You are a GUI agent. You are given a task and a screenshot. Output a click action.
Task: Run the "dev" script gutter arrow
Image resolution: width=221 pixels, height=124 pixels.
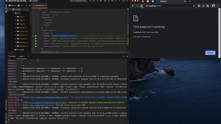(36, 38)
